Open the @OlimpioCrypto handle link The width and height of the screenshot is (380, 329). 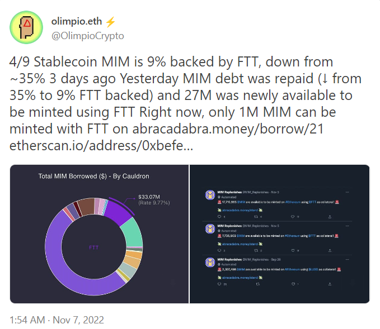[87, 36]
